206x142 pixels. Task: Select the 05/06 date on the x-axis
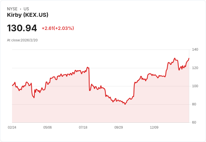point(48,127)
